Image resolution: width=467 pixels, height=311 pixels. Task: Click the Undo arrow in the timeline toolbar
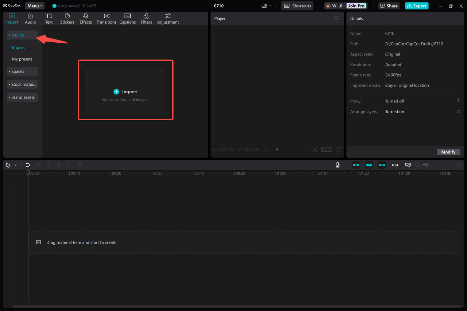click(x=28, y=165)
